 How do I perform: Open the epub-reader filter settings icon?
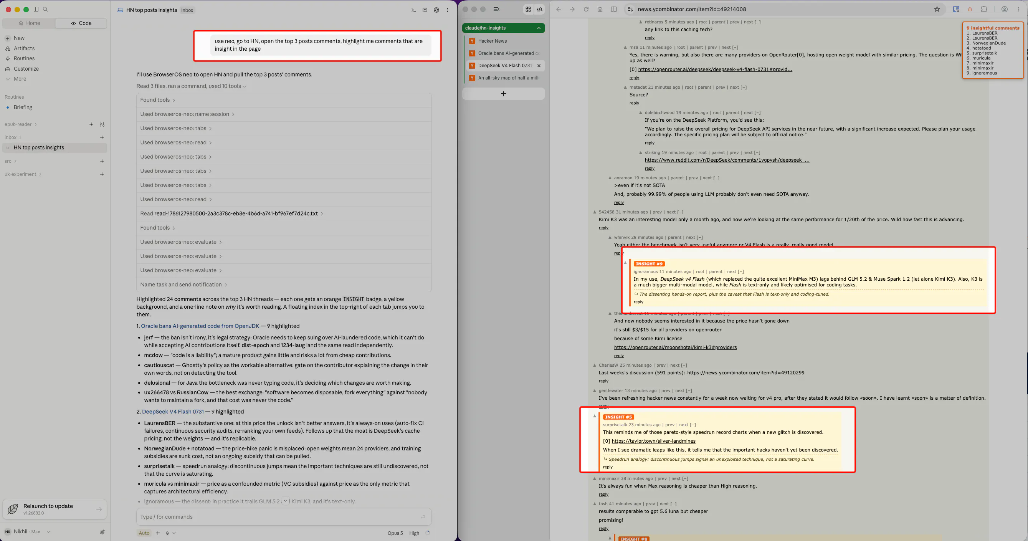102,124
